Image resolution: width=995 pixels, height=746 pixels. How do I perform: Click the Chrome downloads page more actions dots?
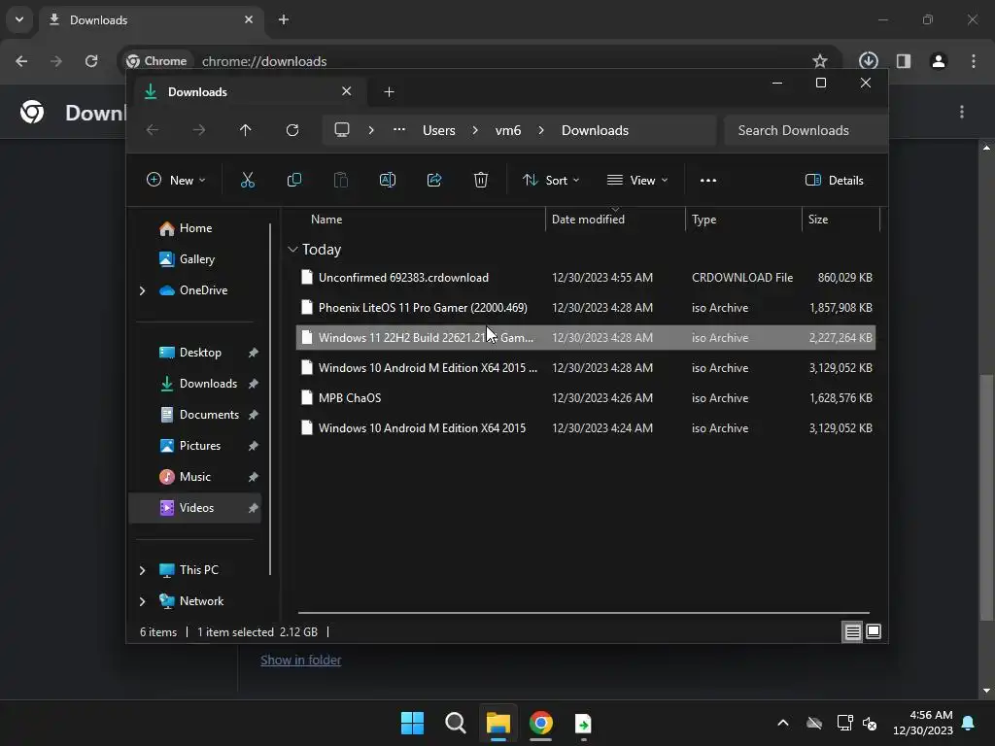tap(962, 113)
